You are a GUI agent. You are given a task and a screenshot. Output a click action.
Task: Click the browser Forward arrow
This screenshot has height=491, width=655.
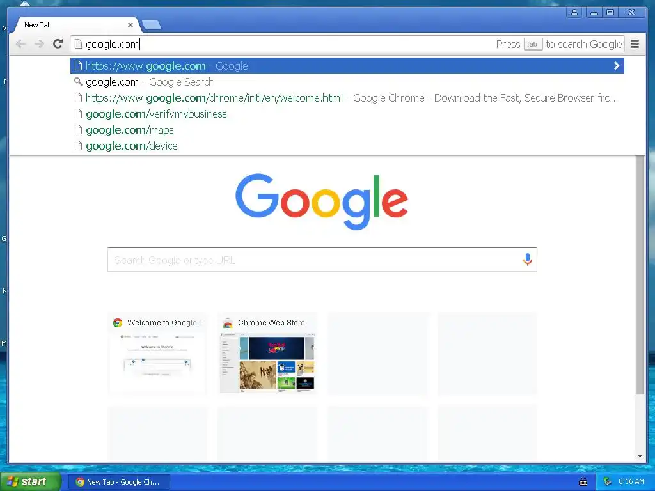(x=39, y=44)
